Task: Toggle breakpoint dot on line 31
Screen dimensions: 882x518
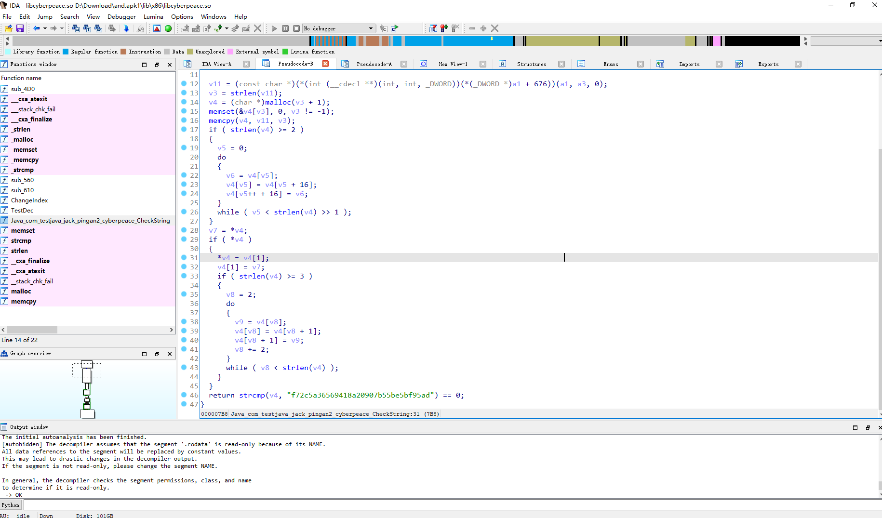Action: [184, 257]
